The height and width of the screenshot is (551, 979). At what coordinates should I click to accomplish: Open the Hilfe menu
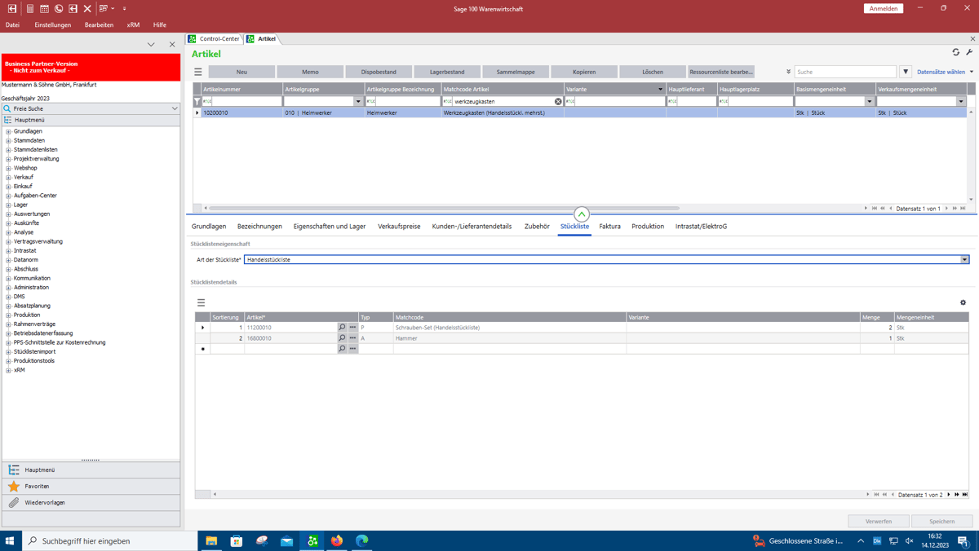click(x=160, y=25)
